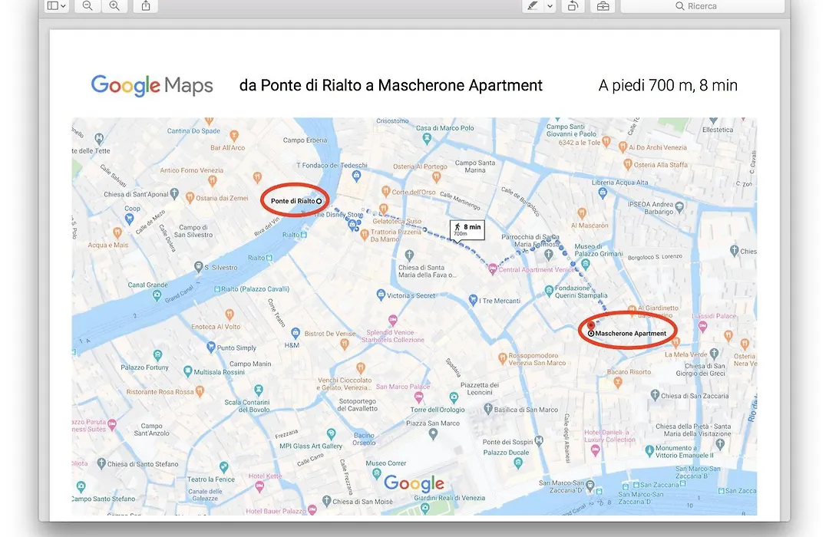
Task: Click the 'Hotel Danieli' label
Action: pyautogui.click(x=609, y=436)
